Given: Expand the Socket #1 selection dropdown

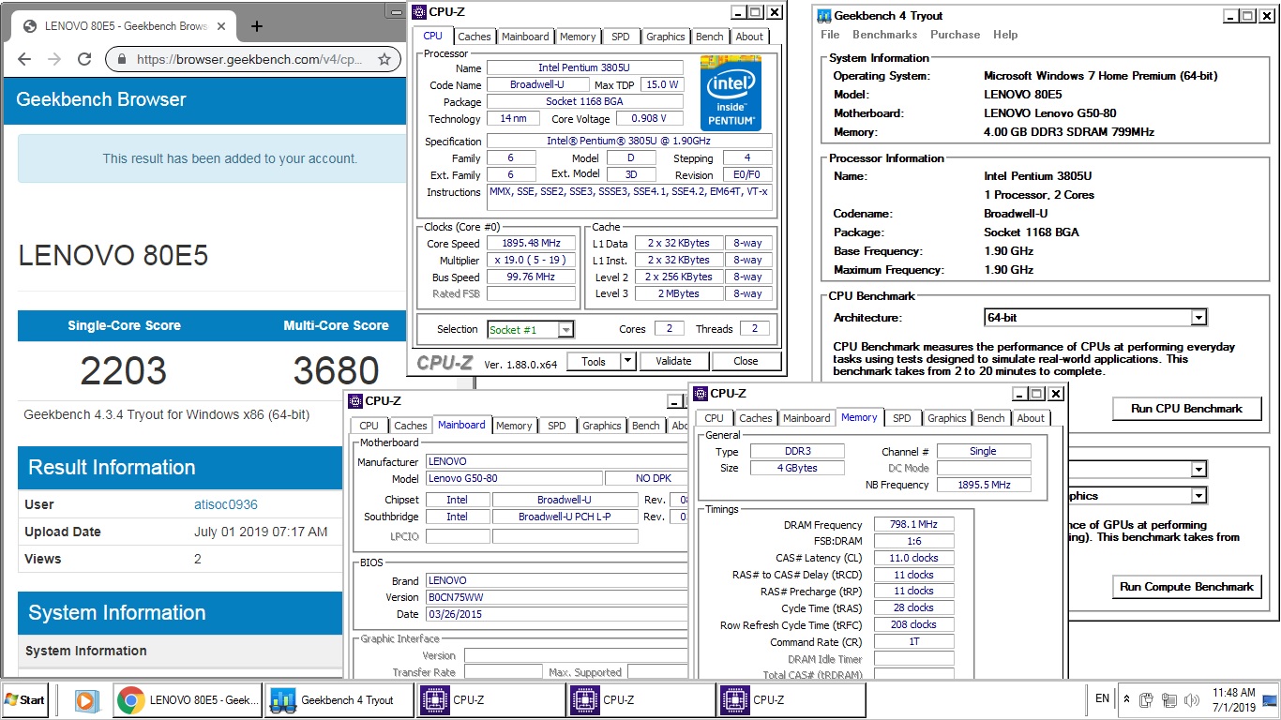Looking at the screenshot, I should pos(565,329).
